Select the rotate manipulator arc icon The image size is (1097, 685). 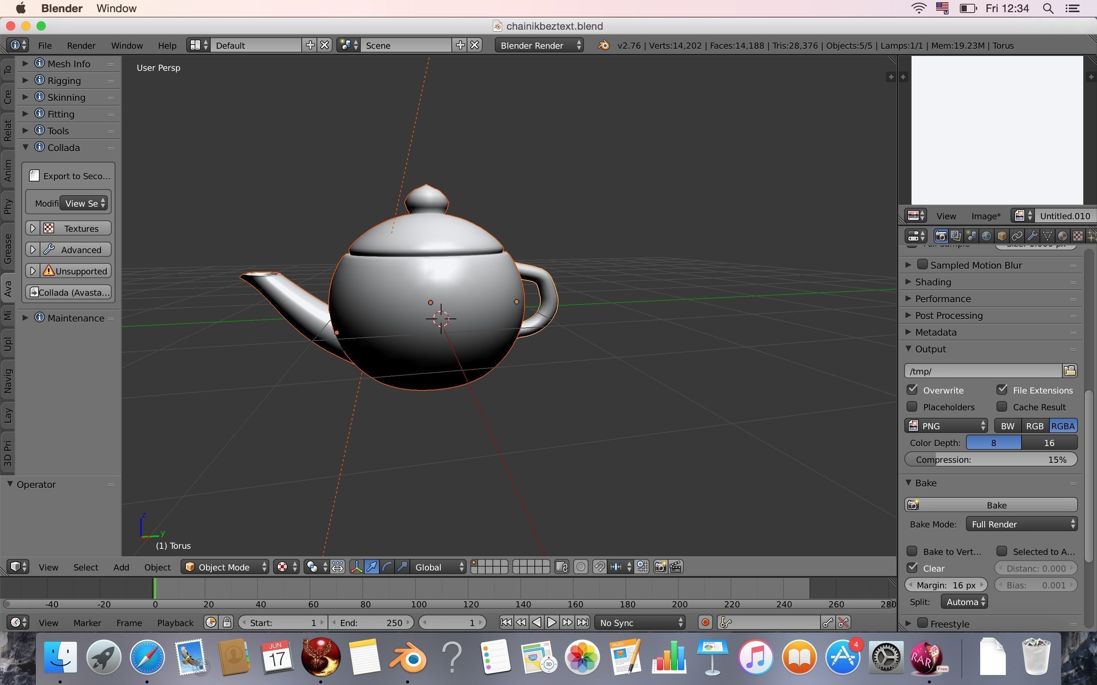[387, 567]
